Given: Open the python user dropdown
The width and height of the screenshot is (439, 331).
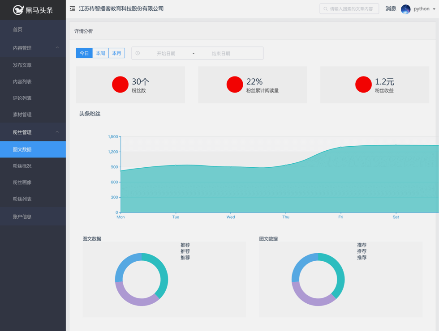Looking at the screenshot, I should click(424, 9).
